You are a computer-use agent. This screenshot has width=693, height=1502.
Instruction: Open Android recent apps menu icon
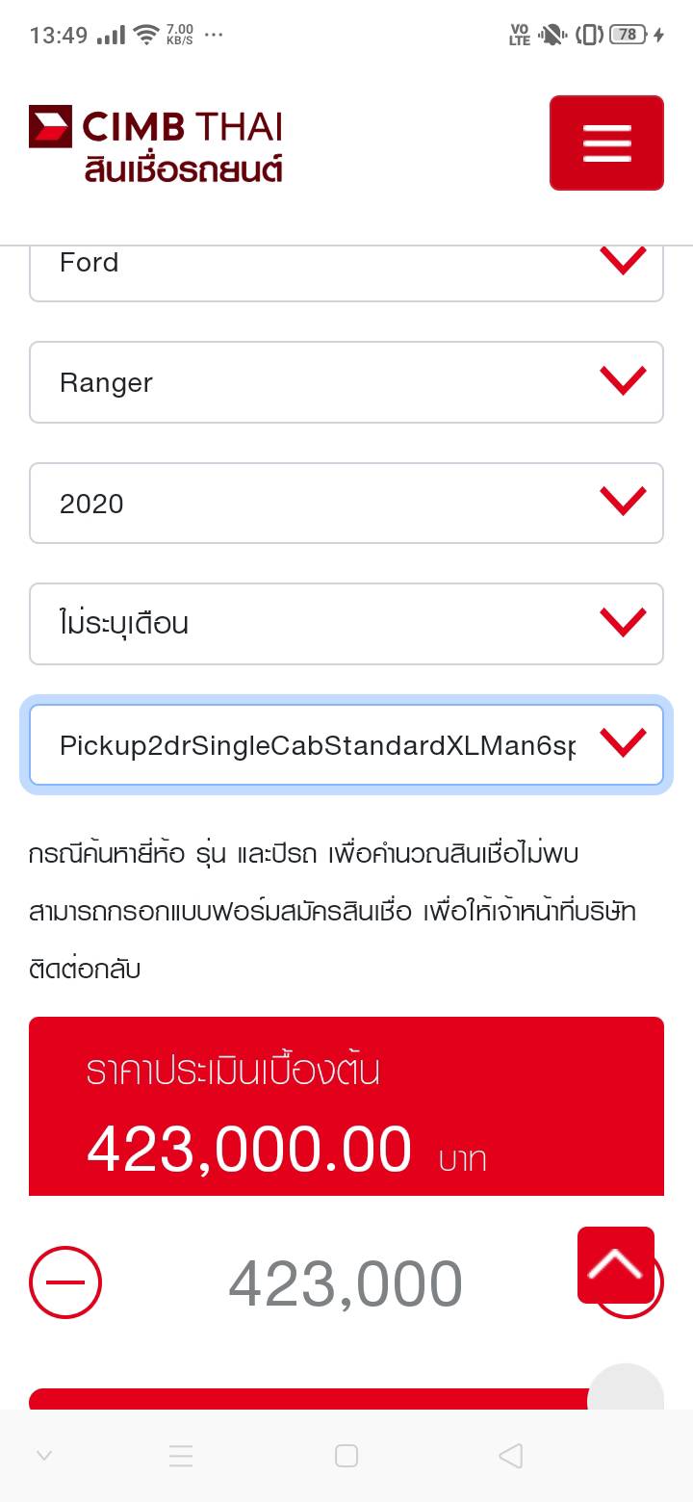[x=181, y=1456]
